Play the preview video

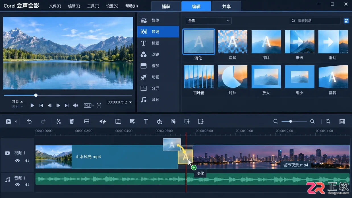coord(32,105)
